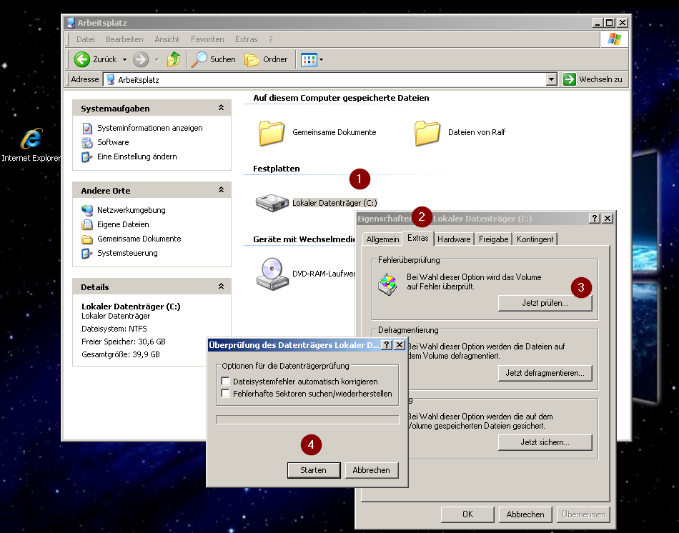Open Systemsteuerung link
This screenshot has width=679, height=533.
click(127, 253)
